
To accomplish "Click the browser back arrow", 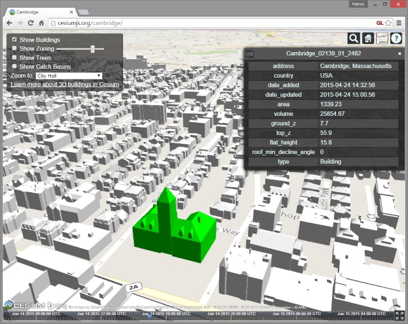I will 10,23.
